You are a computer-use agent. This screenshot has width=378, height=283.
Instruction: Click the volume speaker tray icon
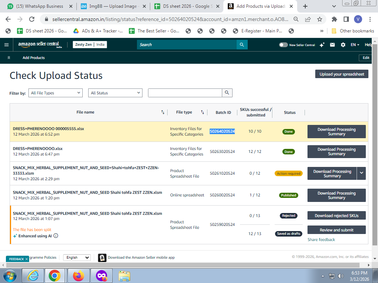coord(341,276)
